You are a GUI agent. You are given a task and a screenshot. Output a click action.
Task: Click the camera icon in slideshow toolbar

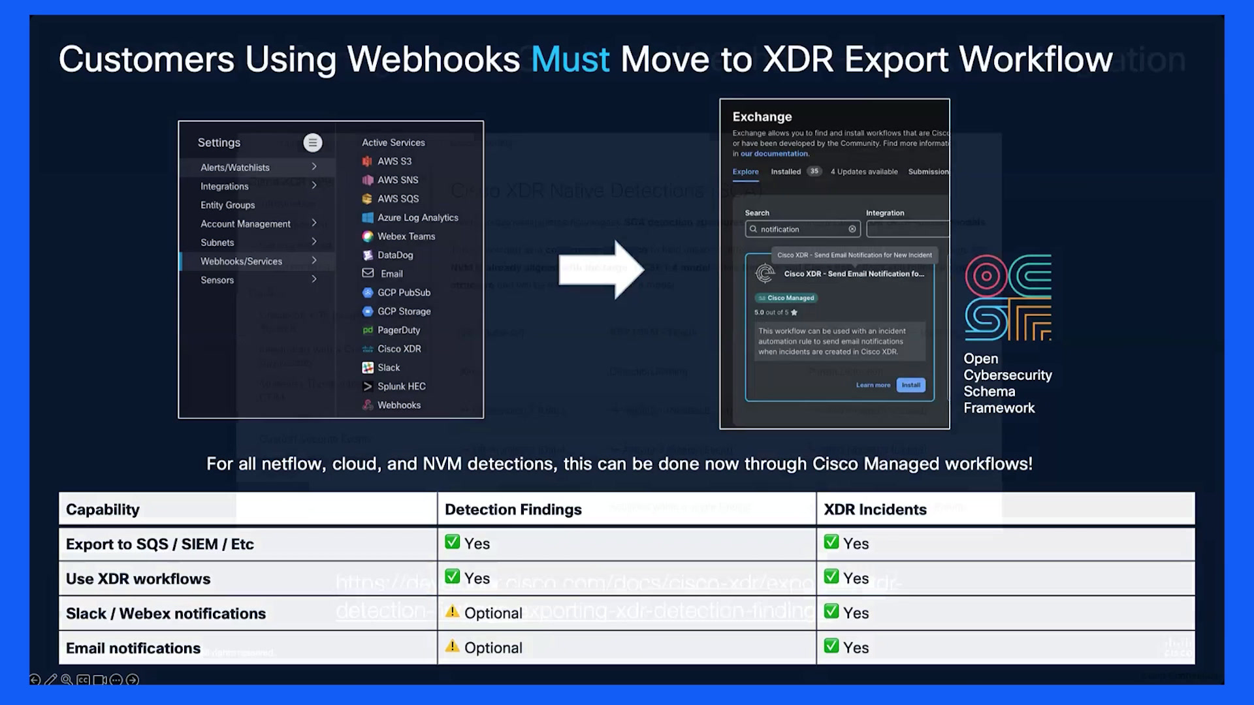(x=99, y=680)
